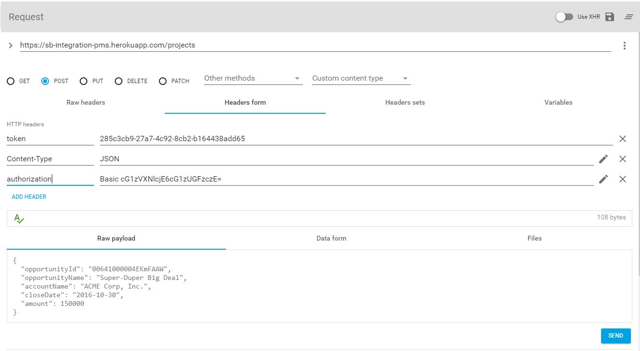
Task: Click ADD HEADER
Action: pyautogui.click(x=29, y=197)
